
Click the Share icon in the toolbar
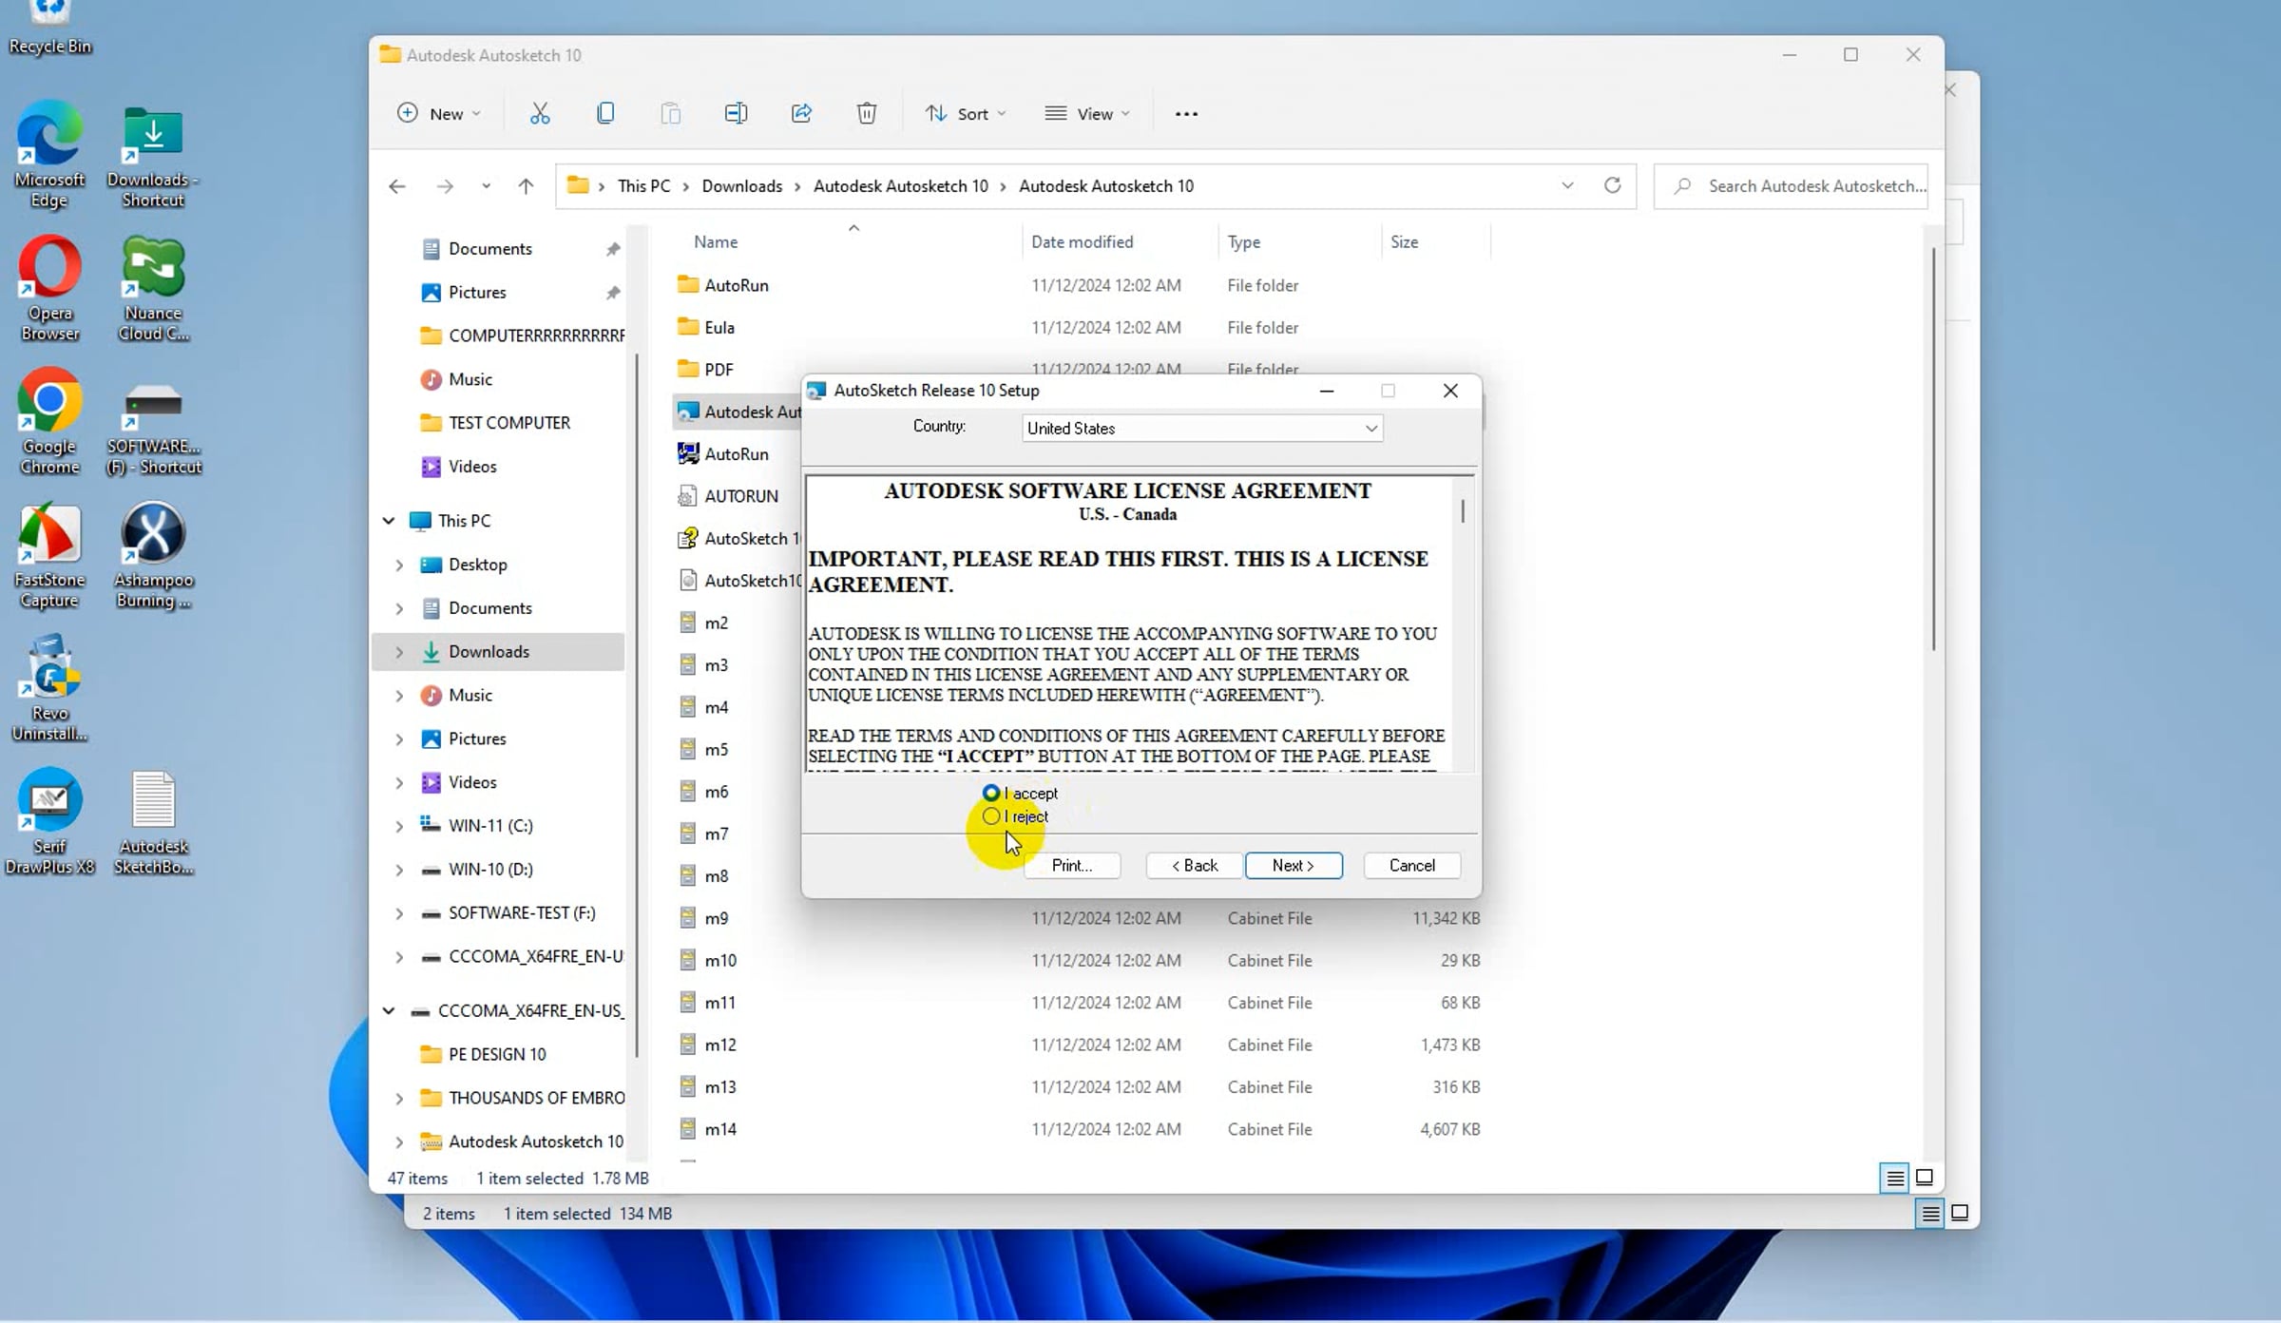(x=801, y=112)
